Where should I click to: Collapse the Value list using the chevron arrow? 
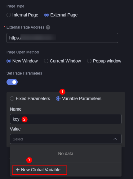(x=115, y=139)
